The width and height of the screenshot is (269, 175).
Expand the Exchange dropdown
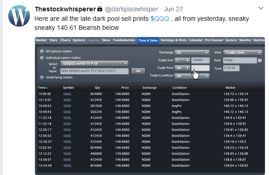pos(192,52)
